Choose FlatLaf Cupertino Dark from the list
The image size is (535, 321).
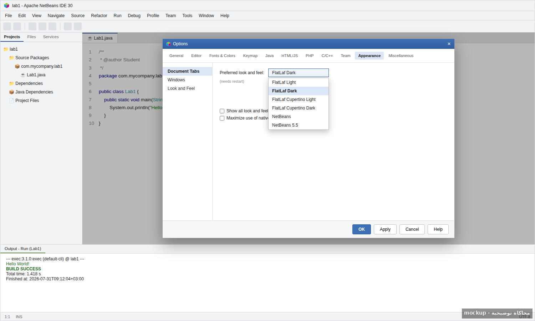pos(299,108)
